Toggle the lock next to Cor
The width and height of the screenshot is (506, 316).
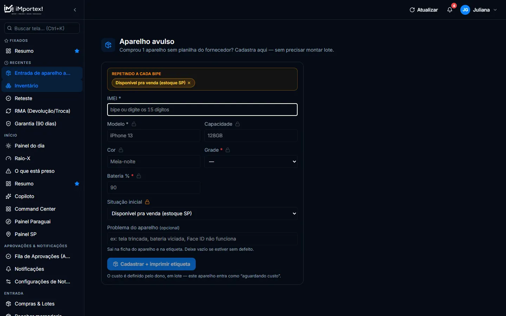pyautogui.click(x=121, y=150)
